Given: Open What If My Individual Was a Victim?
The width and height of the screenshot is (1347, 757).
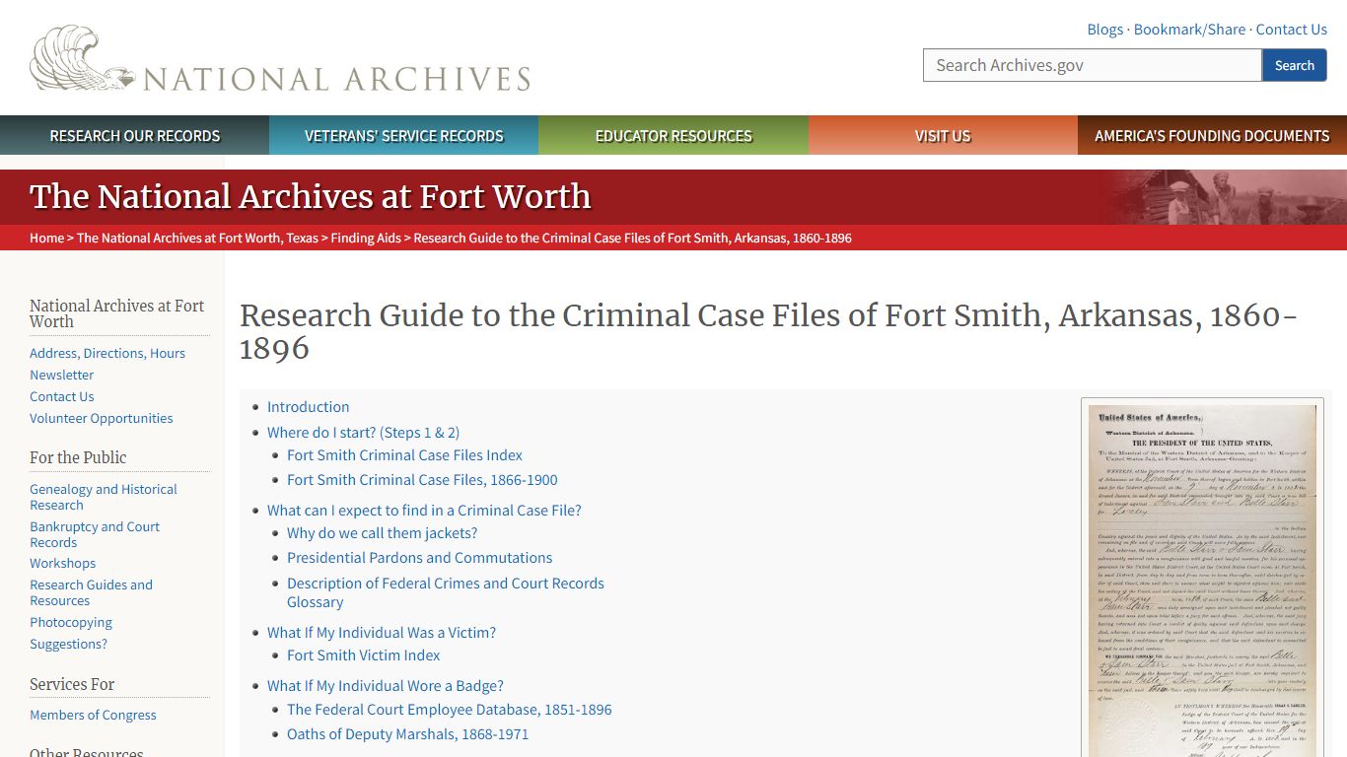Looking at the screenshot, I should click(x=382, y=632).
